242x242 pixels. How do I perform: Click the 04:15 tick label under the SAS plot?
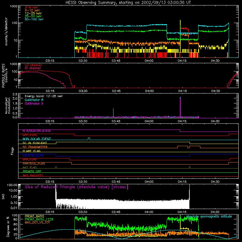[182, 212]
